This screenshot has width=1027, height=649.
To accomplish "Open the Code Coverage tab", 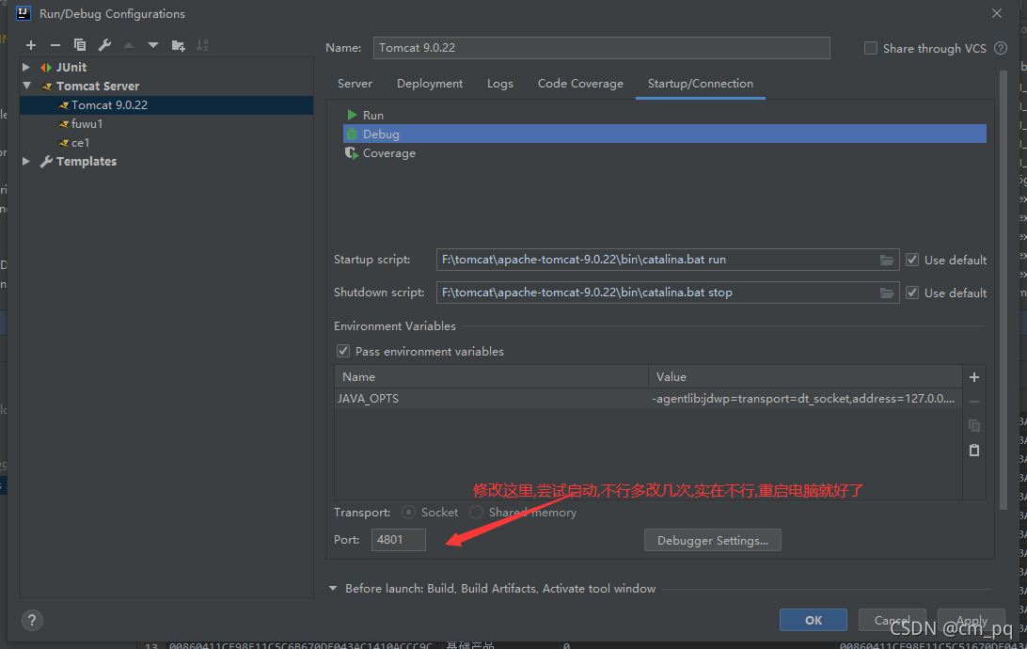I will (x=580, y=84).
